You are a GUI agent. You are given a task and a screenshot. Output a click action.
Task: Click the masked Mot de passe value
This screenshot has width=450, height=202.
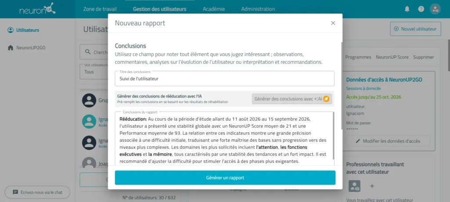pyautogui.click(x=352, y=130)
